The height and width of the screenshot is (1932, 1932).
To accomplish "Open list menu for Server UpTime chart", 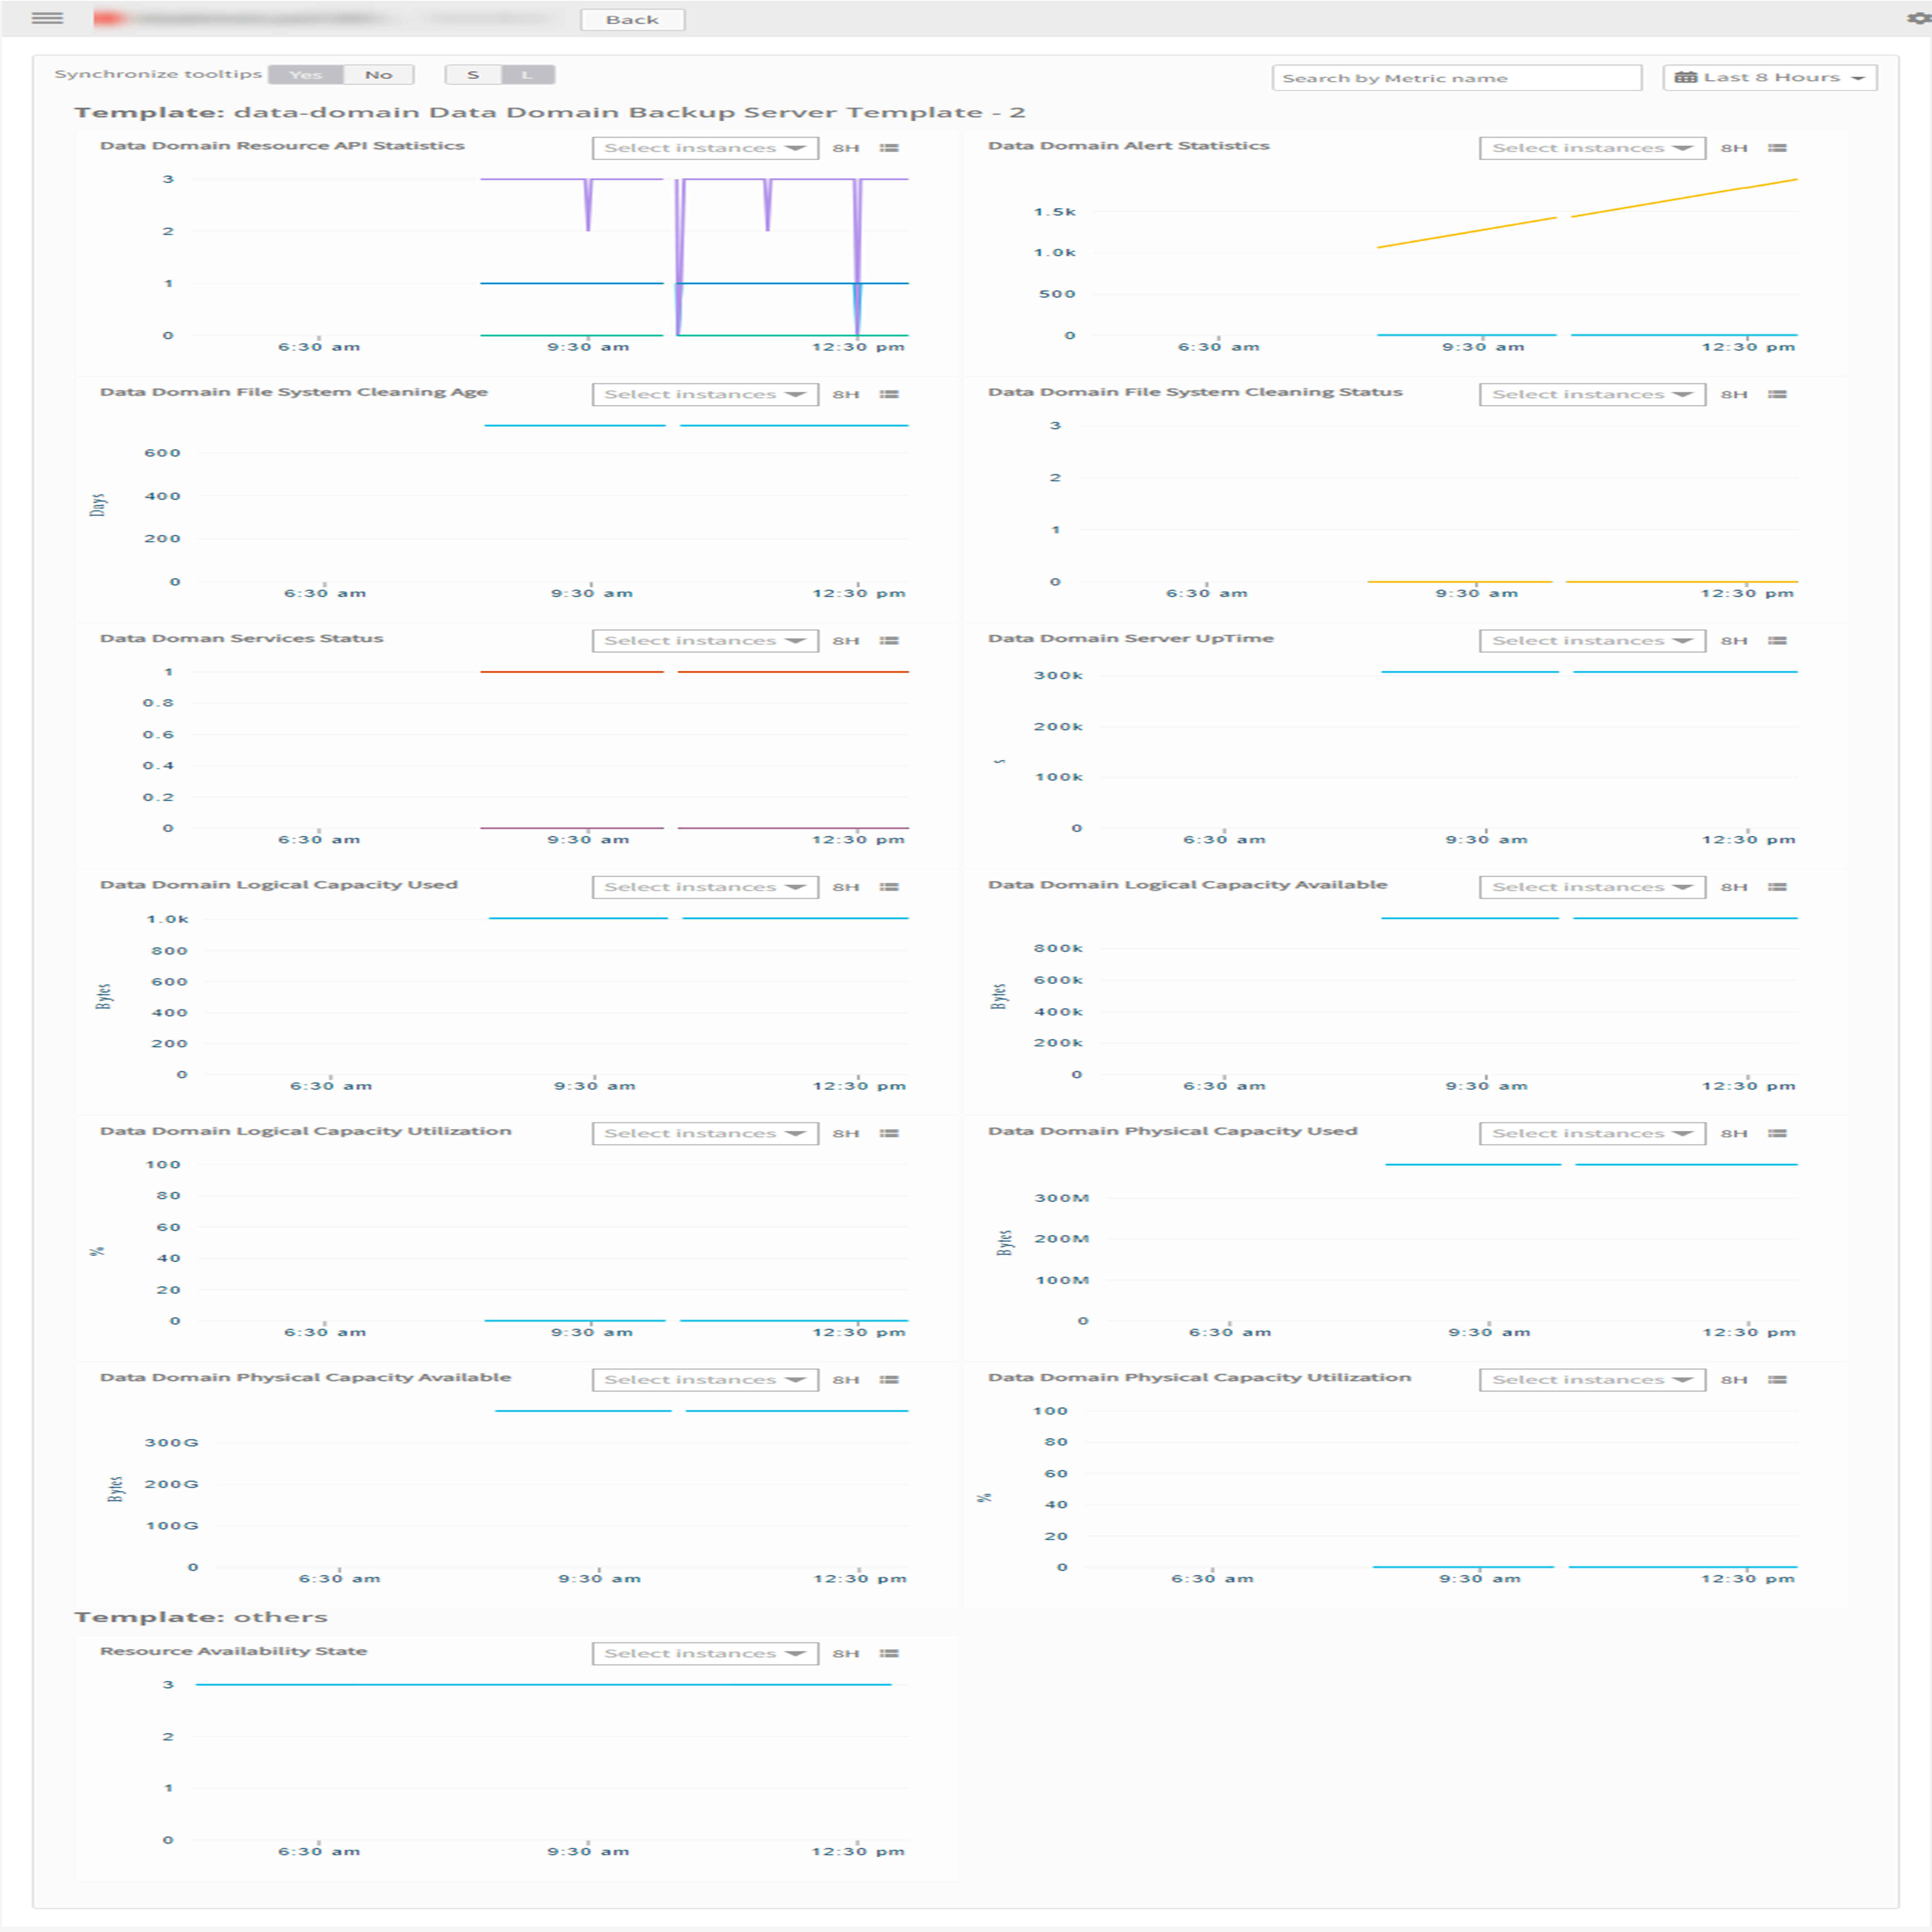I will pos(1777,641).
